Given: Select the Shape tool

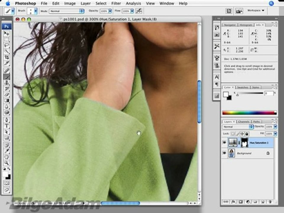Looking at the screenshot, I should tap(7, 138).
